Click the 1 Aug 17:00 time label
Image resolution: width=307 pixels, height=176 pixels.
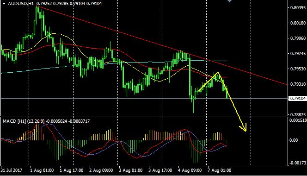click(72, 170)
